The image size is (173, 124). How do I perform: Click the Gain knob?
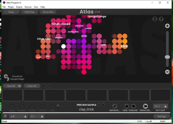pos(11,107)
